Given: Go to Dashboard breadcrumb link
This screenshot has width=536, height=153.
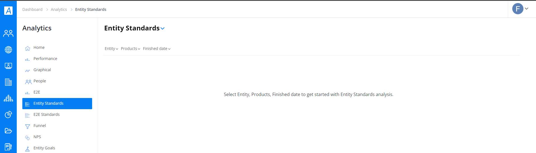Looking at the screenshot, I should tap(32, 9).
